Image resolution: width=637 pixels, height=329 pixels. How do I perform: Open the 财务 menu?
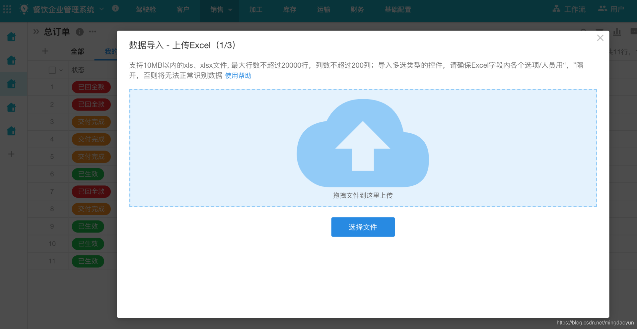[357, 10]
